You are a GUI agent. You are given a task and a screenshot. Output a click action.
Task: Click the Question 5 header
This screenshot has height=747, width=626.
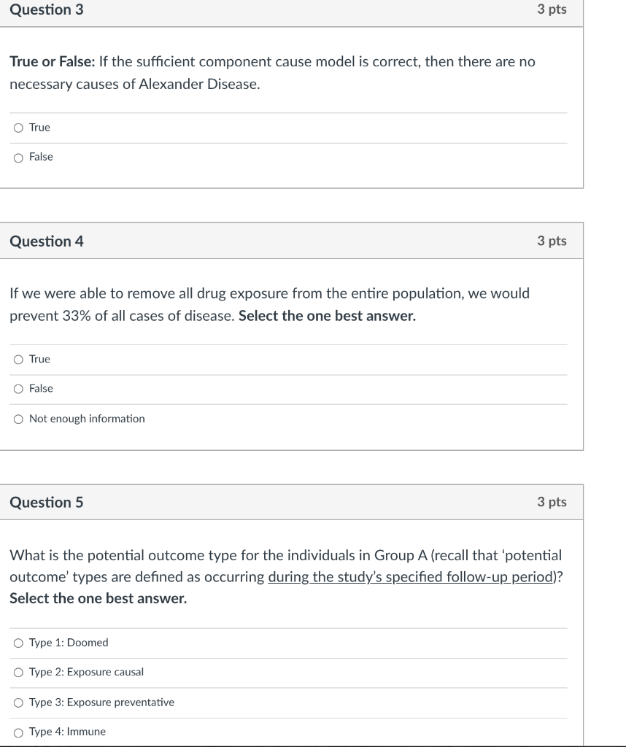47,502
